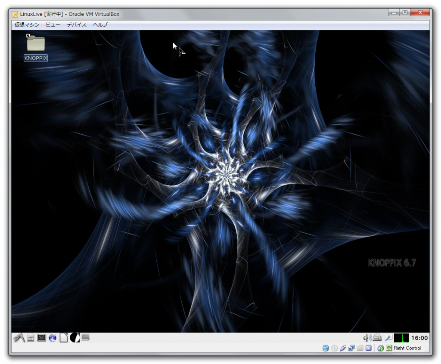
Task: Click the CPU usage monitor graph
Action: pyautogui.click(x=401, y=338)
